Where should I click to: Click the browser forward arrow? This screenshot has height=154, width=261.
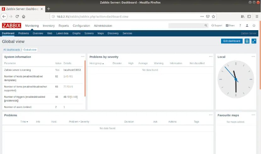(x=11, y=16)
